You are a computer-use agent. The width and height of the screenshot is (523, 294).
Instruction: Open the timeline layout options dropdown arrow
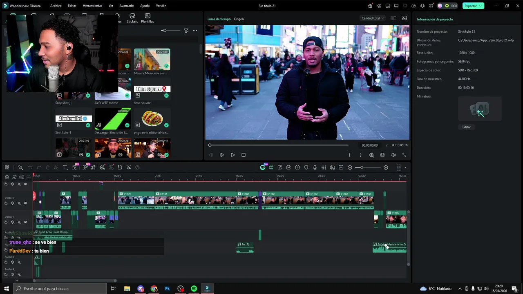click(x=405, y=167)
